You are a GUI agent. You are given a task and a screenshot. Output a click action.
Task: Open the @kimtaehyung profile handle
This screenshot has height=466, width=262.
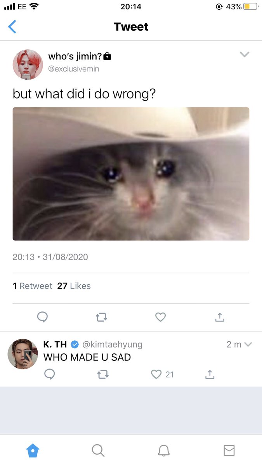pos(113,344)
